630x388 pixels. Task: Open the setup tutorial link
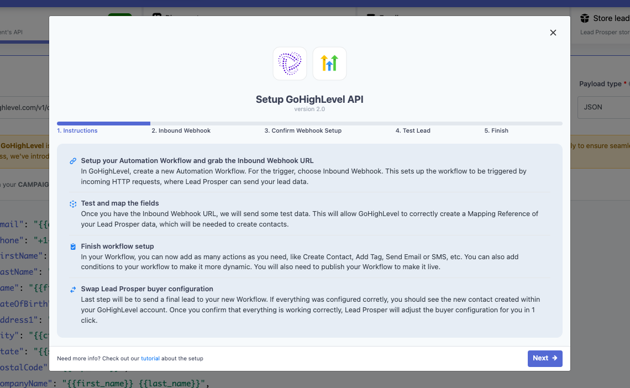click(150, 358)
